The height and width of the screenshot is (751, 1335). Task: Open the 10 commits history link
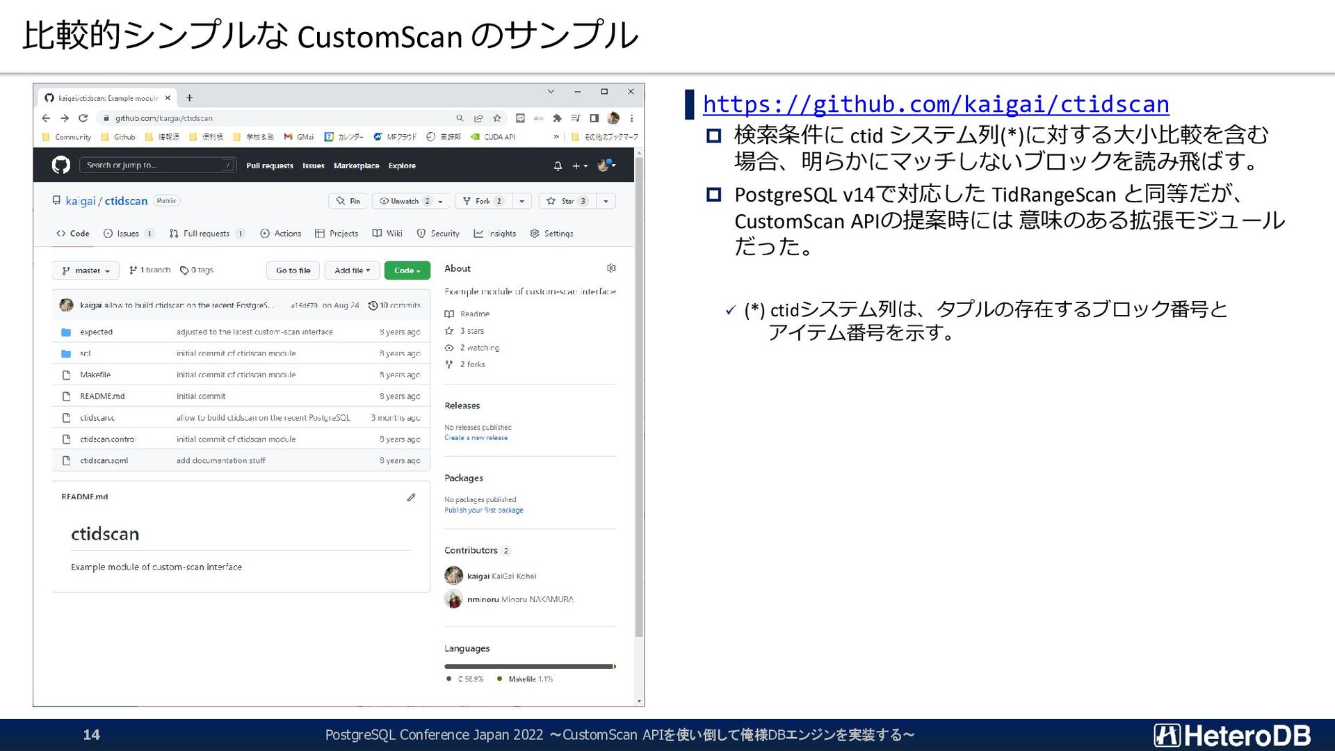394,305
